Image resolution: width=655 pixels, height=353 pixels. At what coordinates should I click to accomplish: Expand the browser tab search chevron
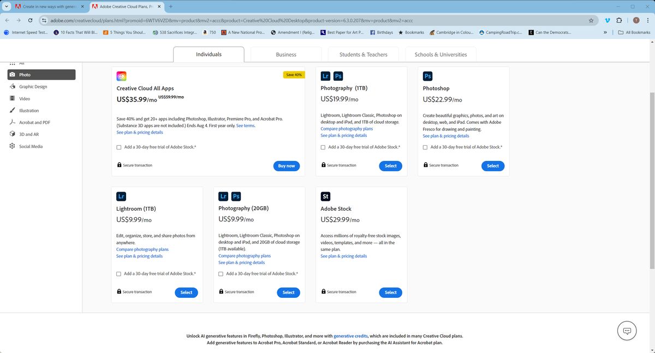[x=5, y=7]
